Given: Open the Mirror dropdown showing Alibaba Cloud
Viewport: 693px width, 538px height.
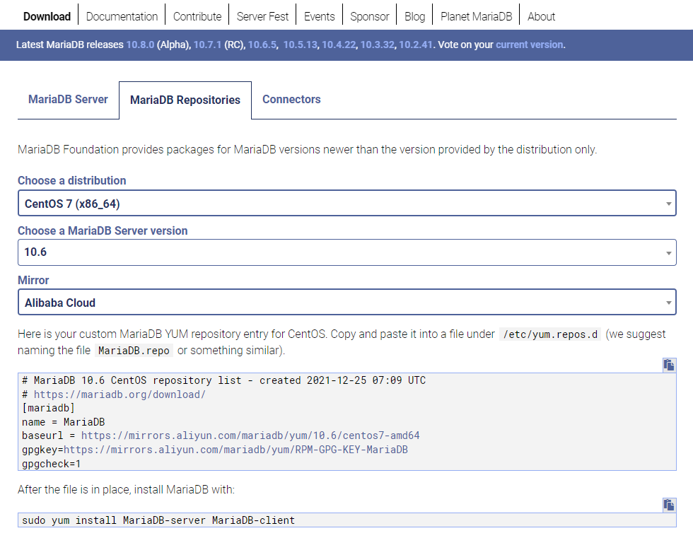Looking at the screenshot, I should [x=347, y=302].
